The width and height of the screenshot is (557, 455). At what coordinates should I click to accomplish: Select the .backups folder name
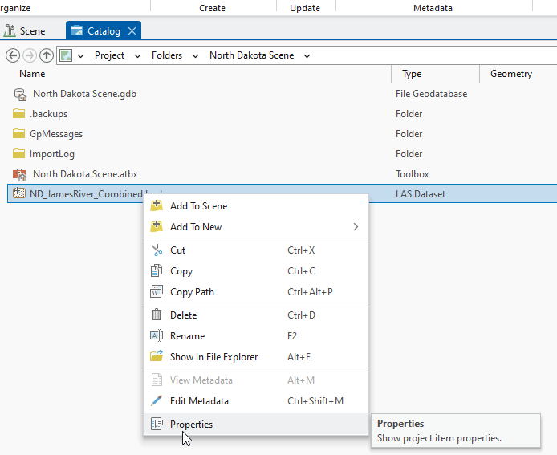49,114
